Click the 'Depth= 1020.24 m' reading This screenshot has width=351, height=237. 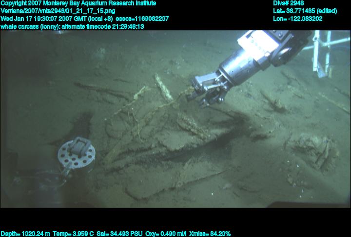pyautogui.click(x=25, y=234)
